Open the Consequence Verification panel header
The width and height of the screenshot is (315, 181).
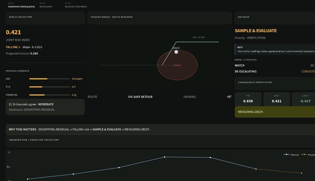[x=275, y=83]
